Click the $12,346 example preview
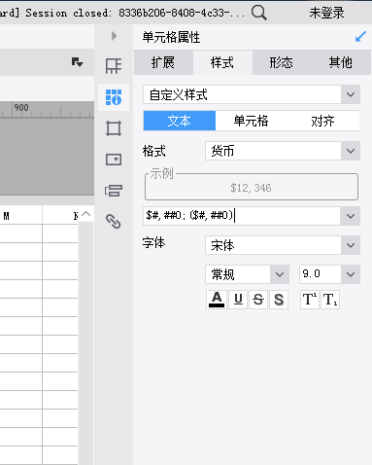The image size is (372, 465). tap(251, 188)
